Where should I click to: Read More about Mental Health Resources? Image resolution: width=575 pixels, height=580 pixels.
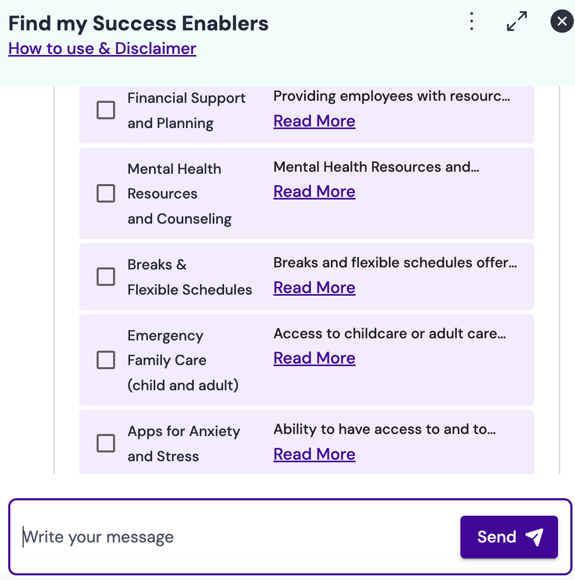coord(314,192)
